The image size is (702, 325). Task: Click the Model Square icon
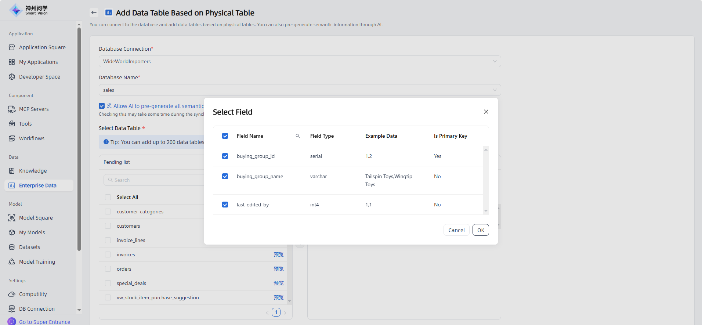(x=12, y=218)
